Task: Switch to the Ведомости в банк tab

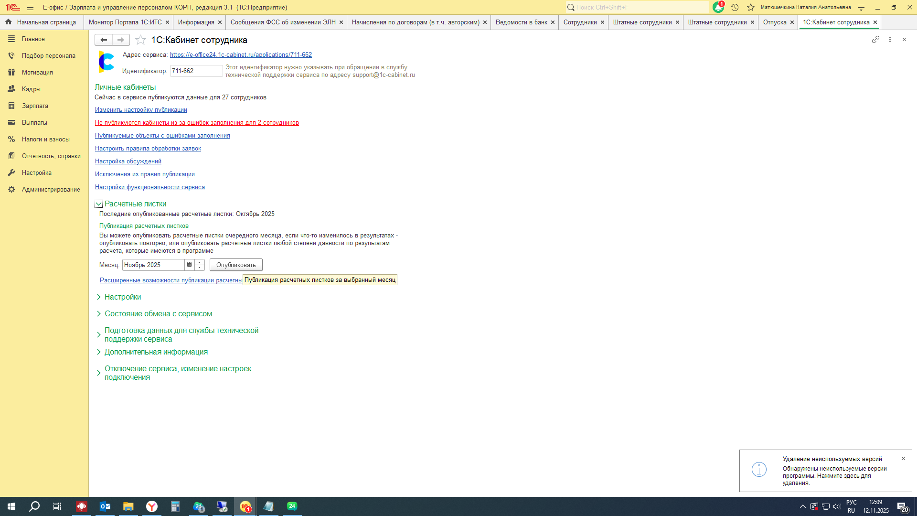Action: point(522,22)
